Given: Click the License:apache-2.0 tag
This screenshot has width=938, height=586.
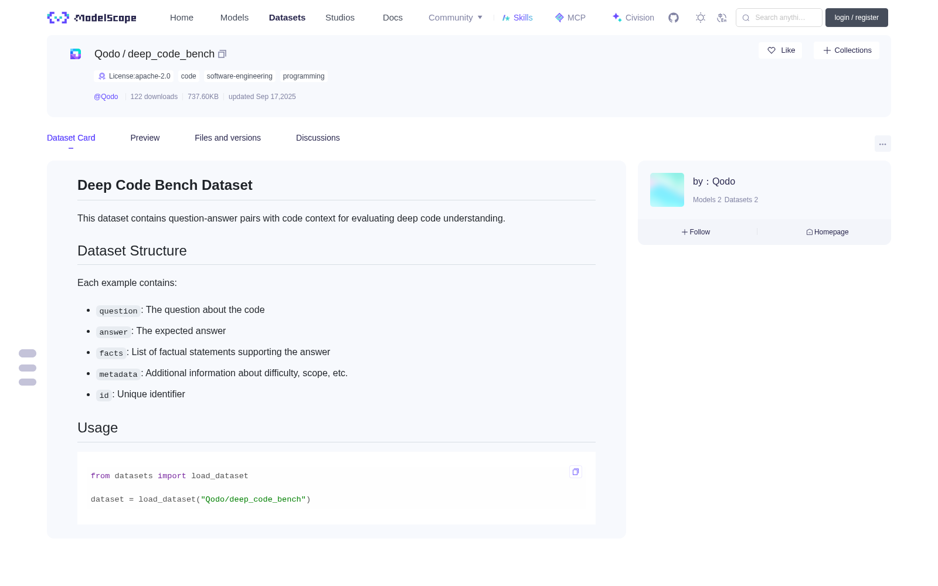Looking at the screenshot, I should click(134, 76).
